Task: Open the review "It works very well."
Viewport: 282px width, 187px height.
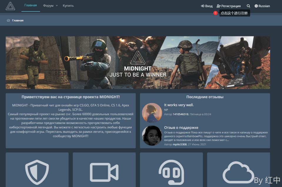Action: (179, 105)
